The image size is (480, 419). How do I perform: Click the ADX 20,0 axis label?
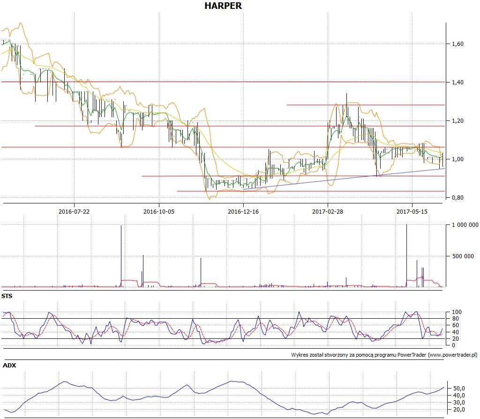pos(459,410)
